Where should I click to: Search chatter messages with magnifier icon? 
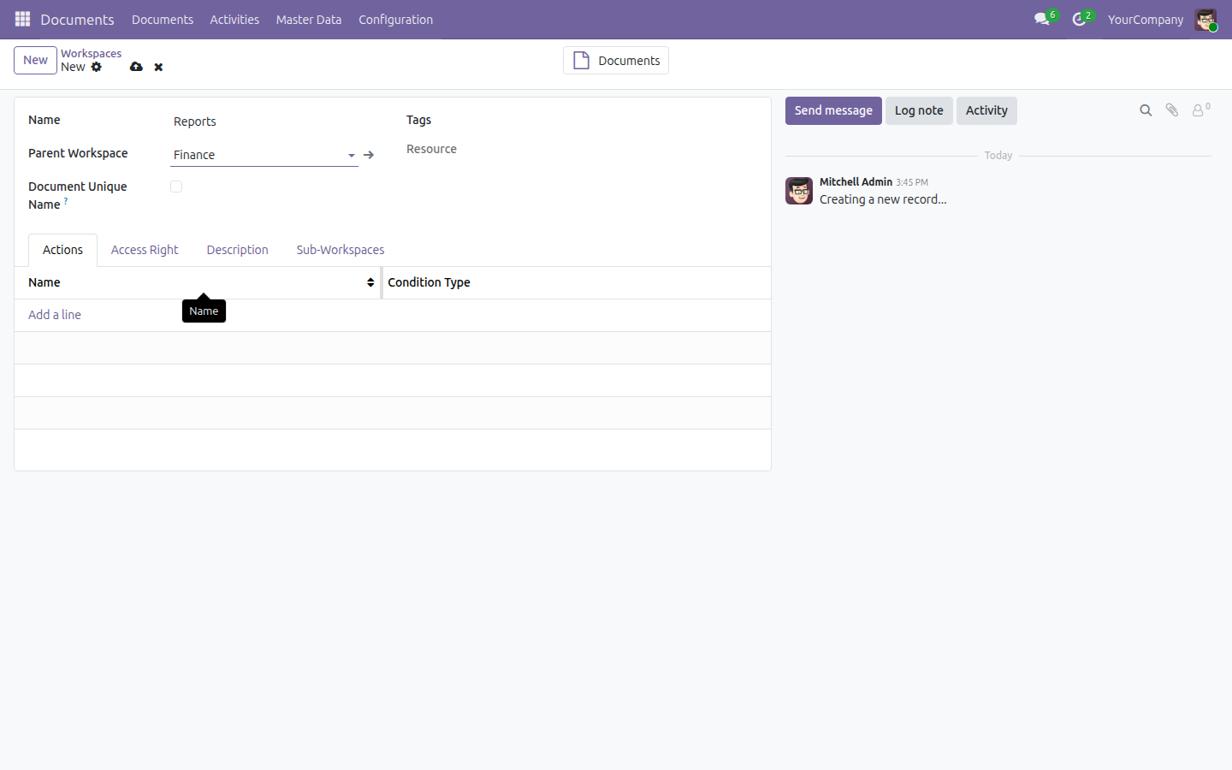(1146, 110)
